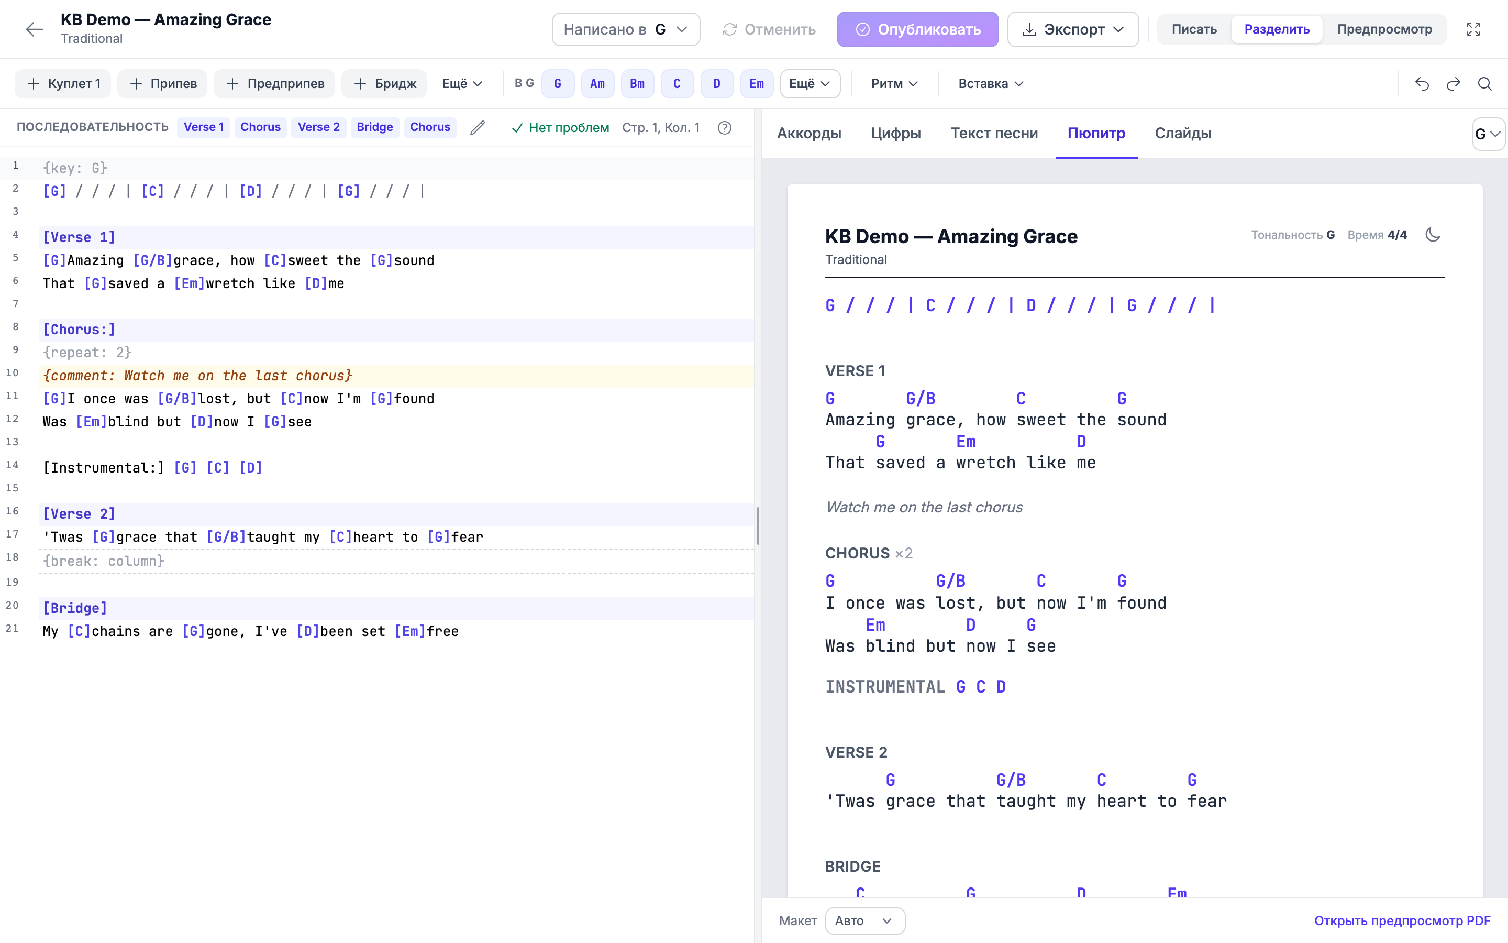Open the Написано в G key dropdown
Screen dimensions: 1508x943
pyautogui.click(x=626, y=29)
